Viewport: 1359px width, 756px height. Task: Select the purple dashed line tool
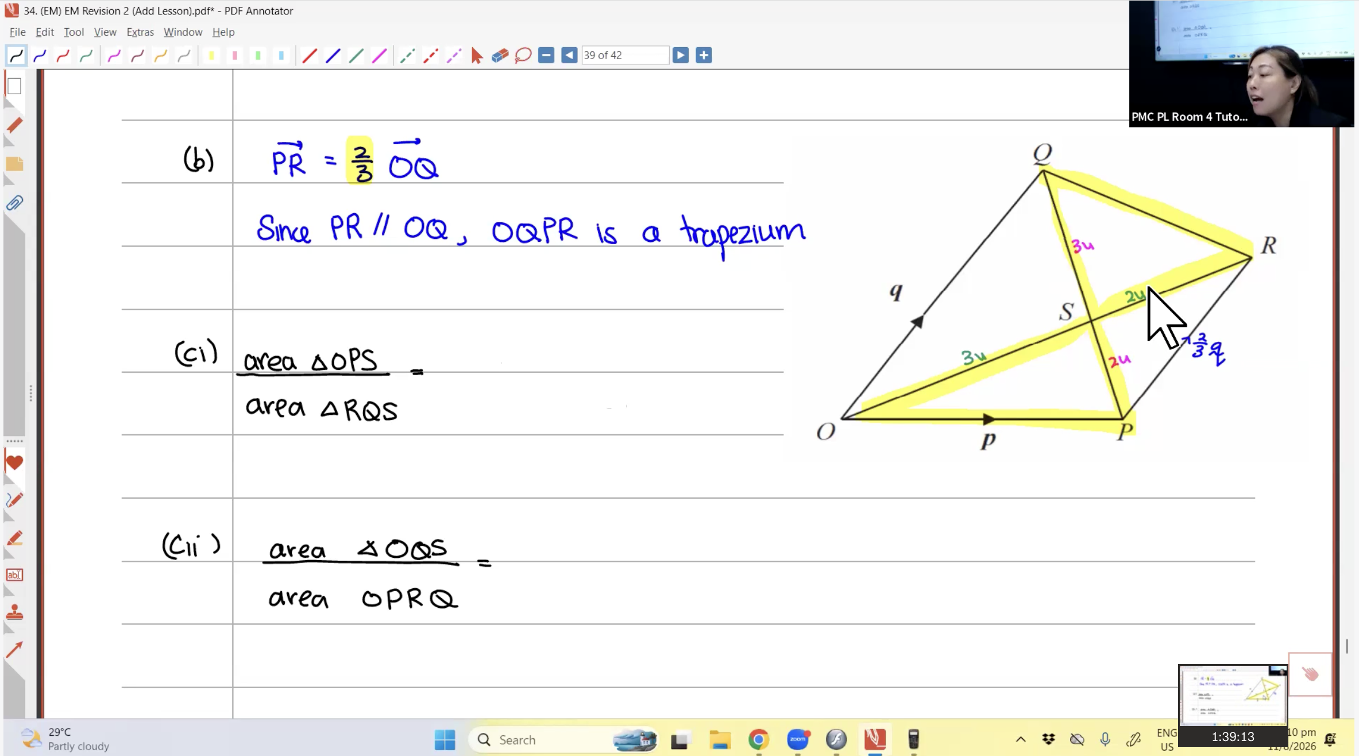coord(453,56)
